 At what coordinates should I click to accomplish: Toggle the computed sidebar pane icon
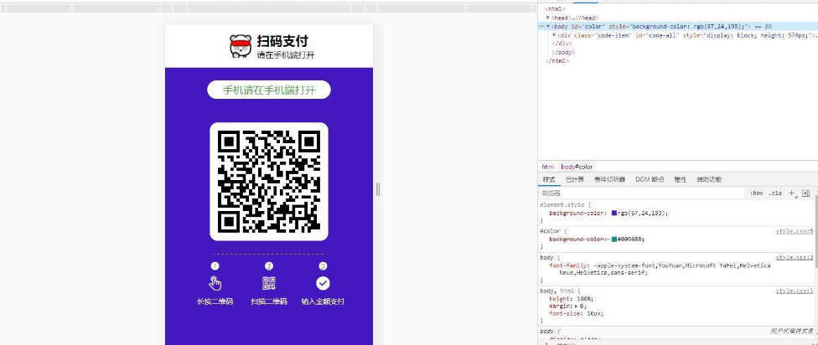(805, 193)
